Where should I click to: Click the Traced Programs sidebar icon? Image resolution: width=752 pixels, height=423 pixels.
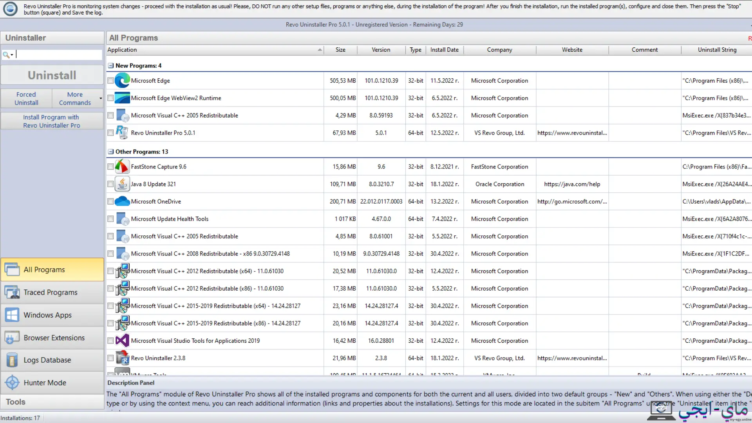12,292
